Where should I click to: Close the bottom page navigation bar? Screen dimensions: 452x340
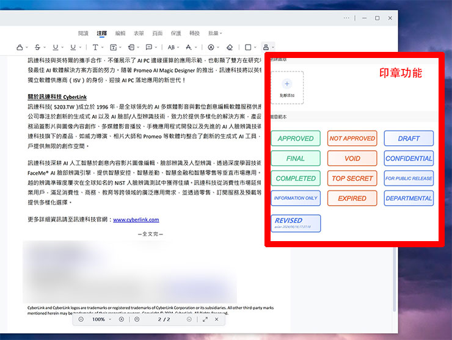(216, 319)
